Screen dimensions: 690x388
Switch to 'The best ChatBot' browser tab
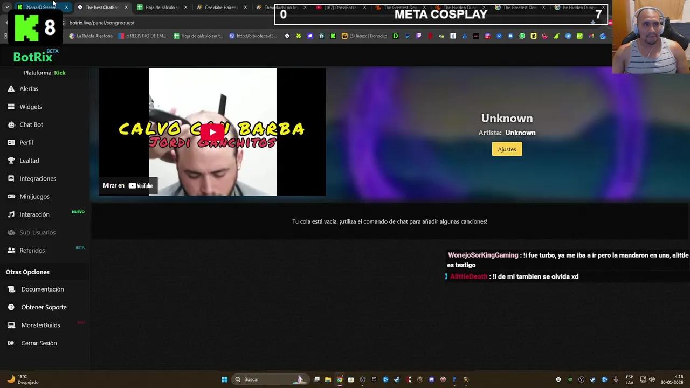pos(101,8)
